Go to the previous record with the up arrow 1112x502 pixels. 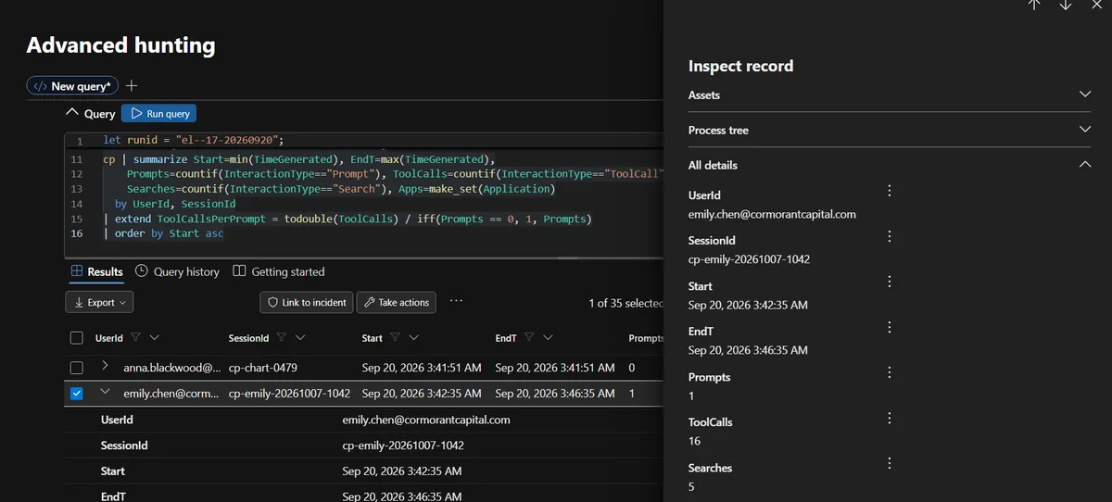[1034, 5]
